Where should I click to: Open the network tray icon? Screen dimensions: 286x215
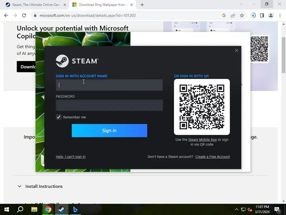(x=243, y=209)
